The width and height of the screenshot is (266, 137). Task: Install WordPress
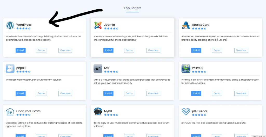pyautogui.click(x=21, y=50)
